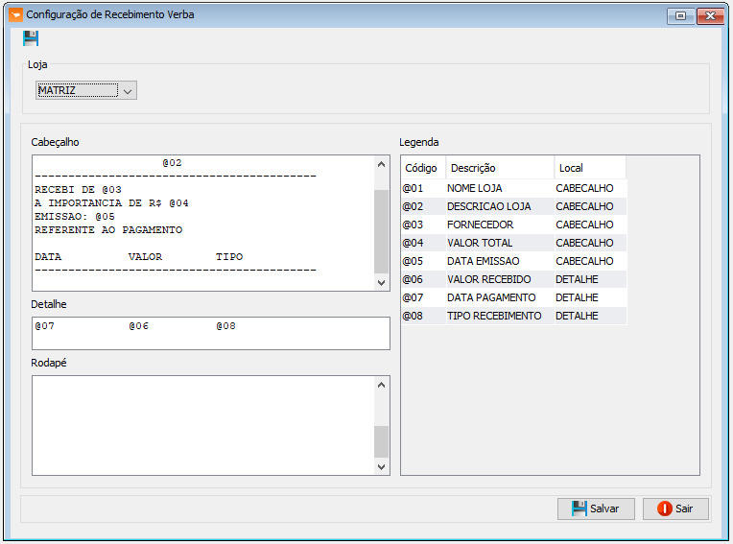Click up arrow of Rodapé scrollbar
Viewport: 733px width, 544px height.
tap(382, 385)
